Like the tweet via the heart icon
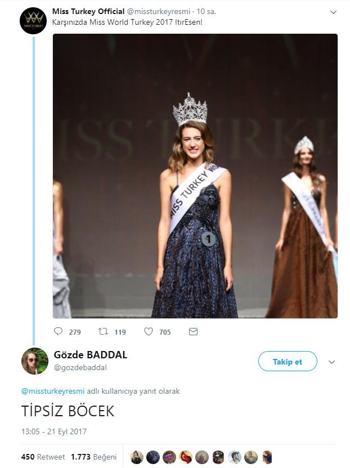The height and width of the screenshot is (468, 350). (x=149, y=332)
